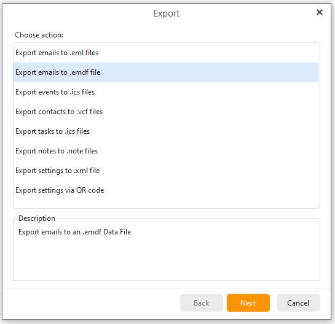This screenshot has width=335, height=324.
Task: Choose Export contacts to .vcf files
Action: (166, 112)
